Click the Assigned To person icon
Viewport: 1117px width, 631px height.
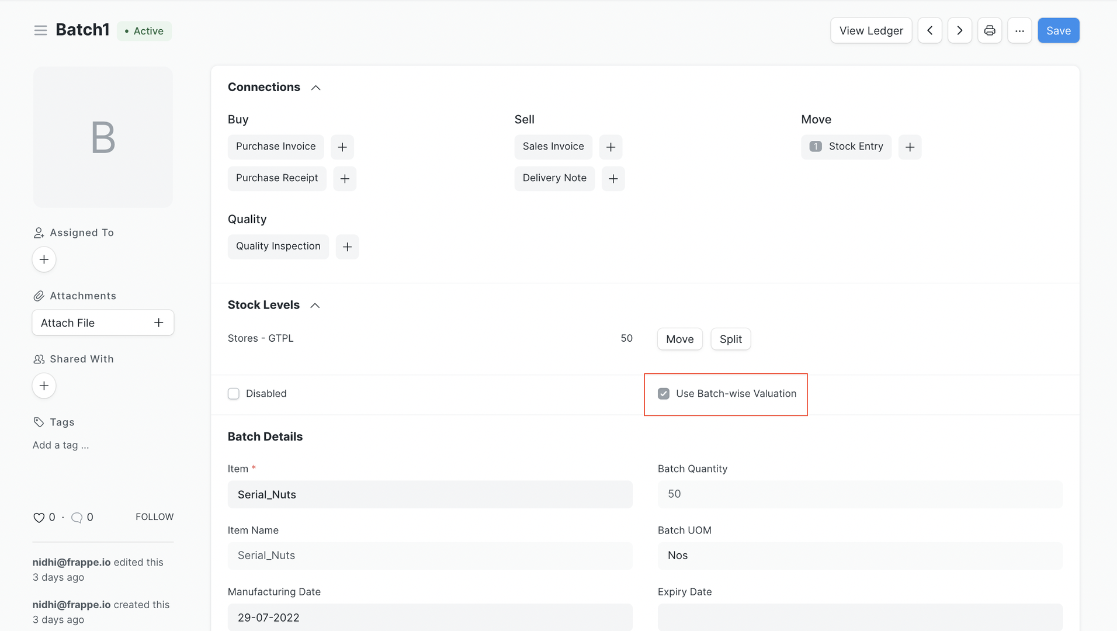point(39,233)
